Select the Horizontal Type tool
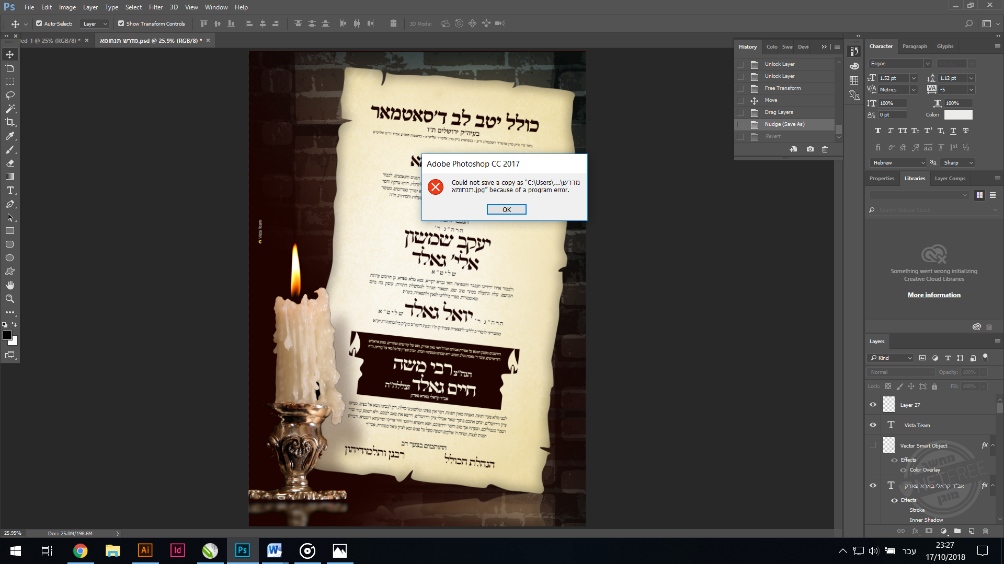1004x564 pixels. tap(10, 190)
